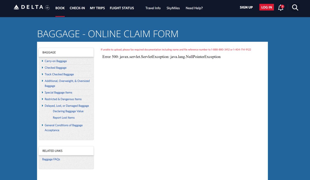Open Restricted & Dangerous Items
Viewport: 310px width, 180px height.
pos(63,99)
